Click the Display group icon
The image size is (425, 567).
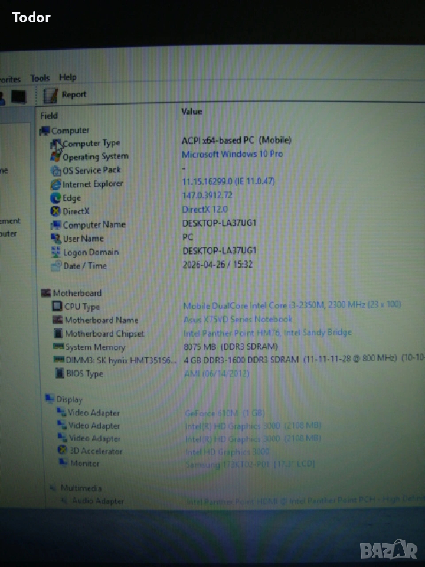50,399
